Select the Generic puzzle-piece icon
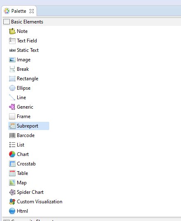This screenshot has height=221, width=181. [12, 107]
